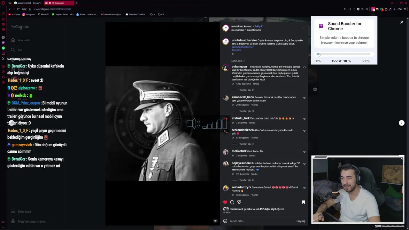The height and width of the screenshot is (230, 409).
Task: Go to next post with the right arrow
Action: 402,123
